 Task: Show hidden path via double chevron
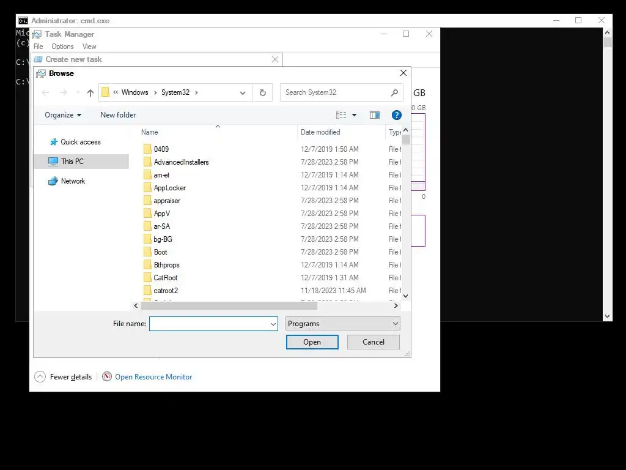coord(116,92)
